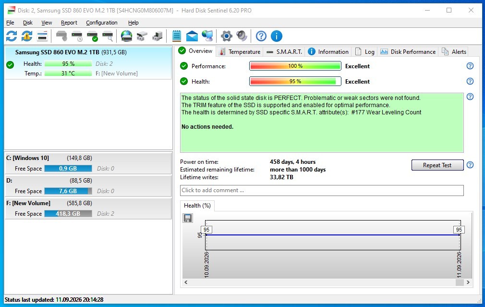Viewport: 485px width, 307px height.
Task: Open the Configuration menu
Action: coord(102,23)
